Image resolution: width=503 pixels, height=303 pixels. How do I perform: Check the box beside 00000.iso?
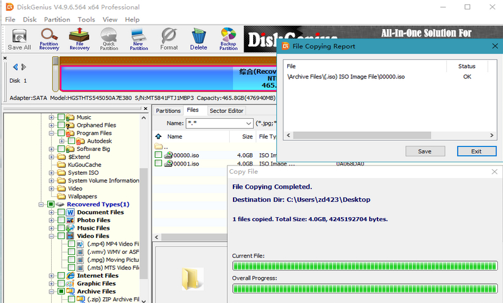click(x=158, y=155)
